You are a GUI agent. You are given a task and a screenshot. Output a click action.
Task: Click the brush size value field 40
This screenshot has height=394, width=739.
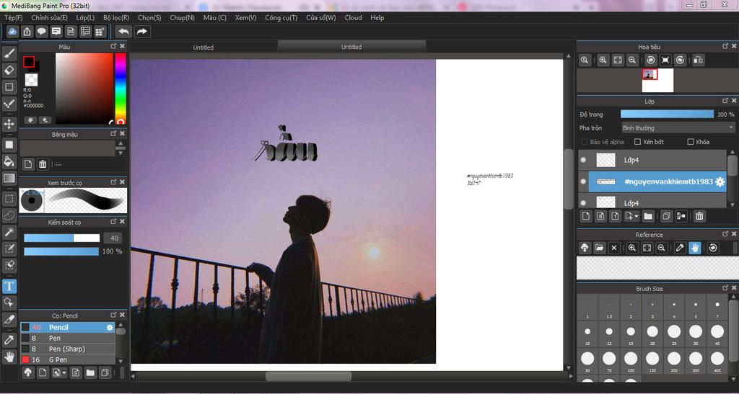click(112, 238)
